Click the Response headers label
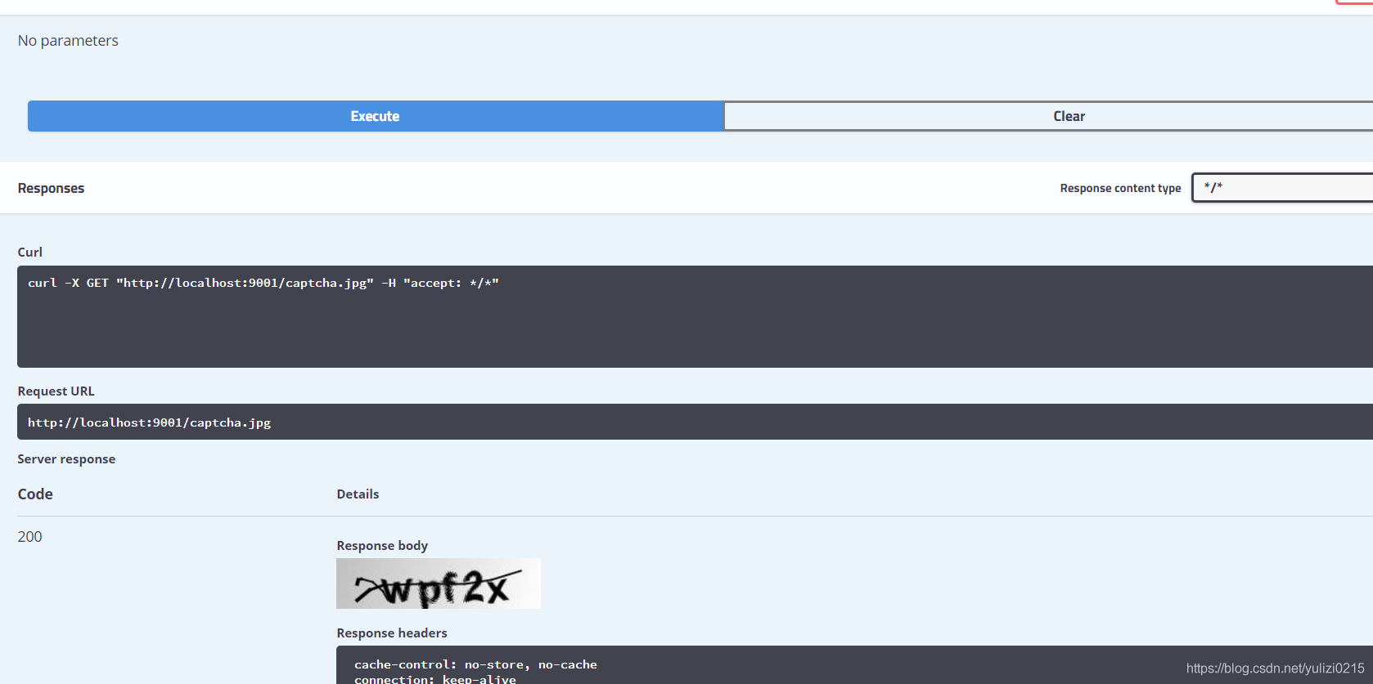This screenshot has height=684, width=1373. pos(391,633)
